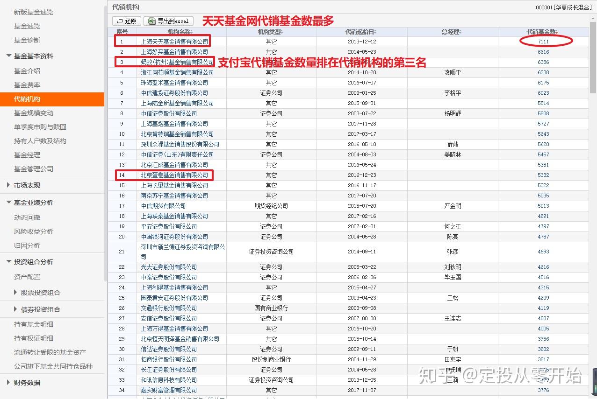Select the highlighted 代销机构 menu item
597x399 pixels.
(x=52, y=99)
